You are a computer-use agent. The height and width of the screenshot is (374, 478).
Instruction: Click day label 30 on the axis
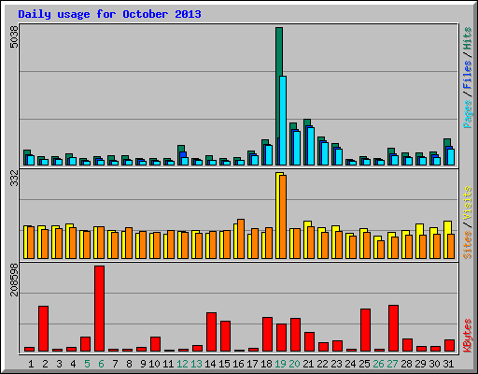[x=434, y=364]
